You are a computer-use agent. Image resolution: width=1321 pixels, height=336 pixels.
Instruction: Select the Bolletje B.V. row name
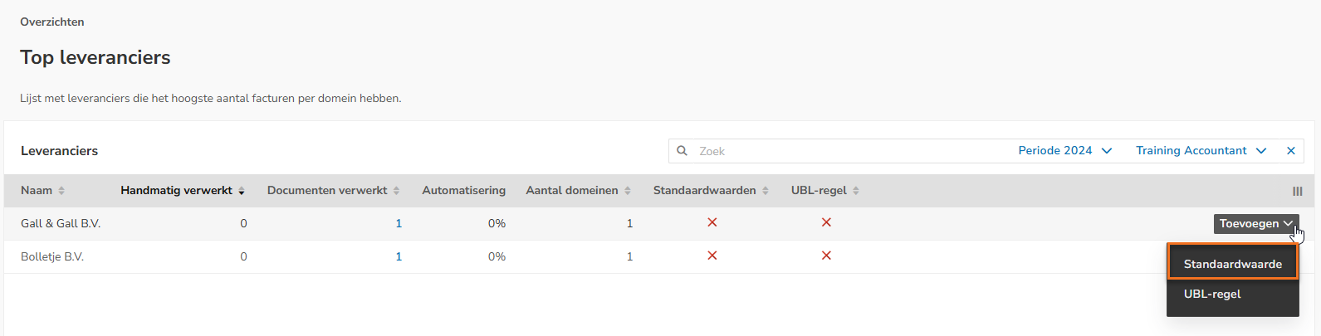pyautogui.click(x=52, y=256)
